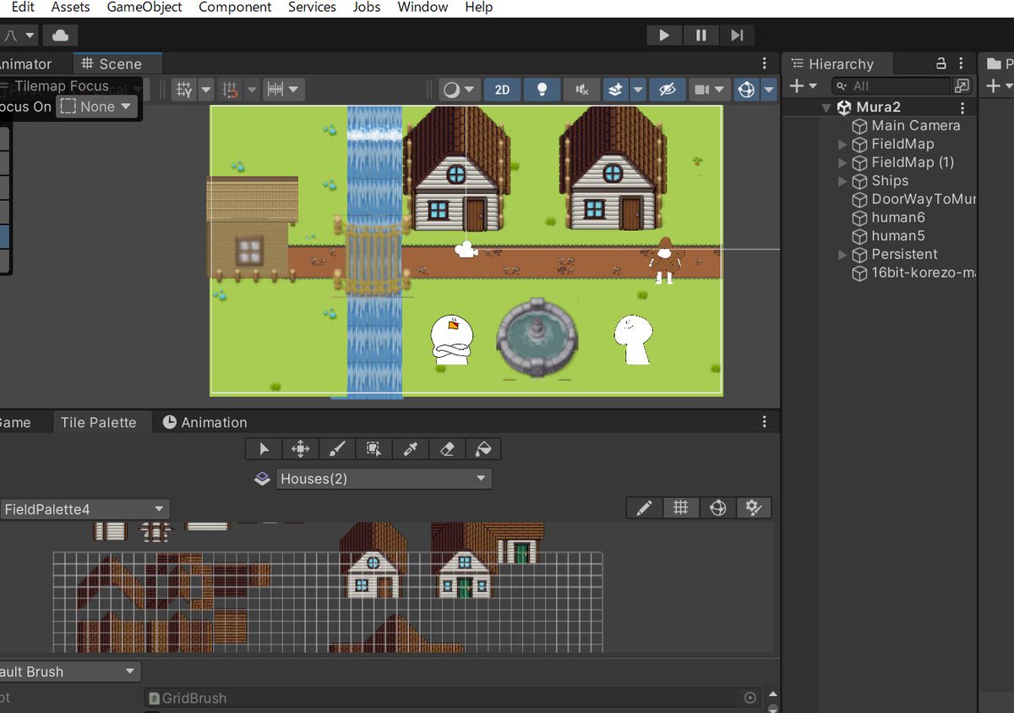Toggle palette gizmos icon
The image size is (1014, 713).
pos(717,507)
